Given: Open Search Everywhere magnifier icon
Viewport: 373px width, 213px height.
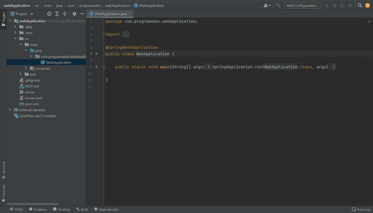Looking at the screenshot, I should [x=360, y=5].
